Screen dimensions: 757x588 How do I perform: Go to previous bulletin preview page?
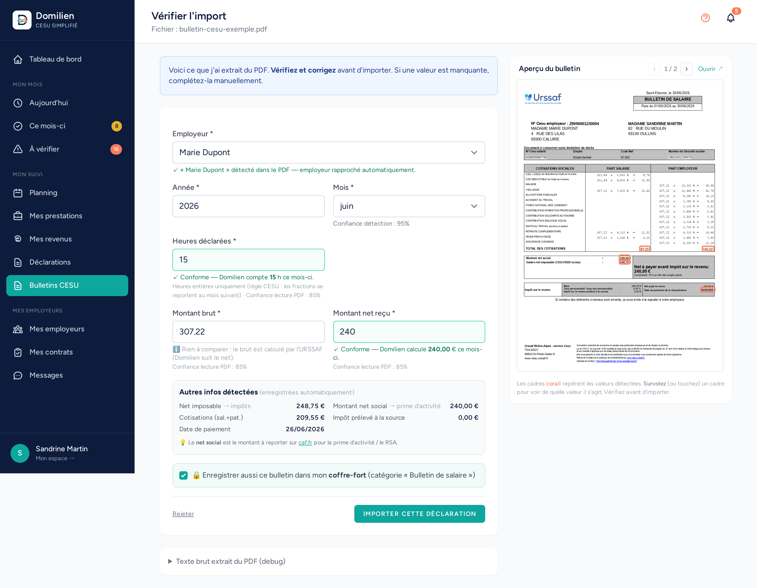pos(654,69)
